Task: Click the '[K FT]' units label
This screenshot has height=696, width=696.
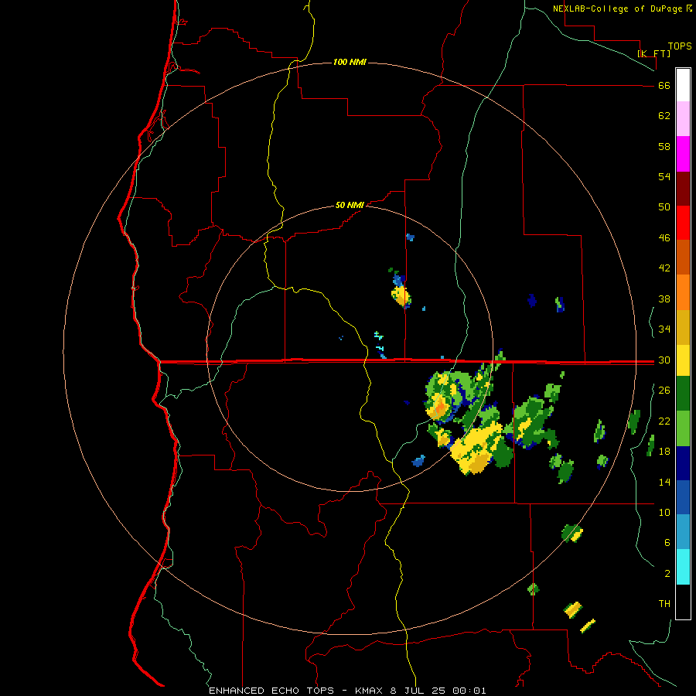Action: [653, 54]
